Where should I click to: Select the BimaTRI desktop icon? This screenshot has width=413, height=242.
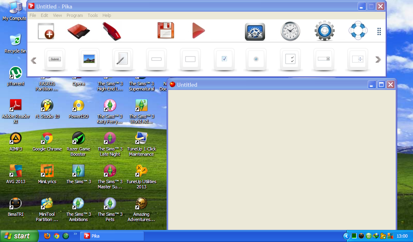(x=16, y=207)
